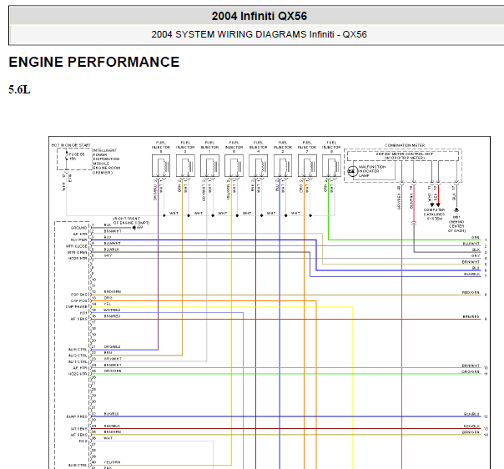The width and height of the screenshot is (504, 469).
Task: Click the Fuse 55 15A symbol
Action: [x=67, y=157]
